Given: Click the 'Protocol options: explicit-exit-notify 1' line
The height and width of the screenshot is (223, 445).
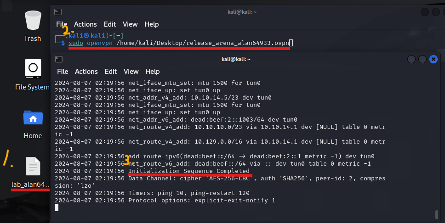Looking at the screenshot, I should pyautogui.click(x=165, y=201).
